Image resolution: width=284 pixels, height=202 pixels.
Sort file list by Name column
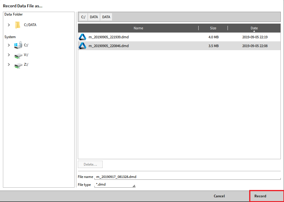(138, 28)
